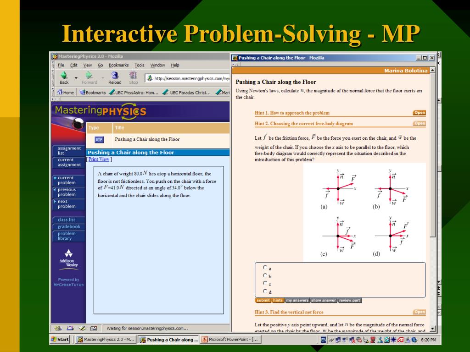Open the Tools menu

[140, 65]
